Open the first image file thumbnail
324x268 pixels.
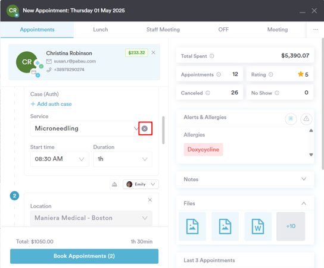coord(192,226)
